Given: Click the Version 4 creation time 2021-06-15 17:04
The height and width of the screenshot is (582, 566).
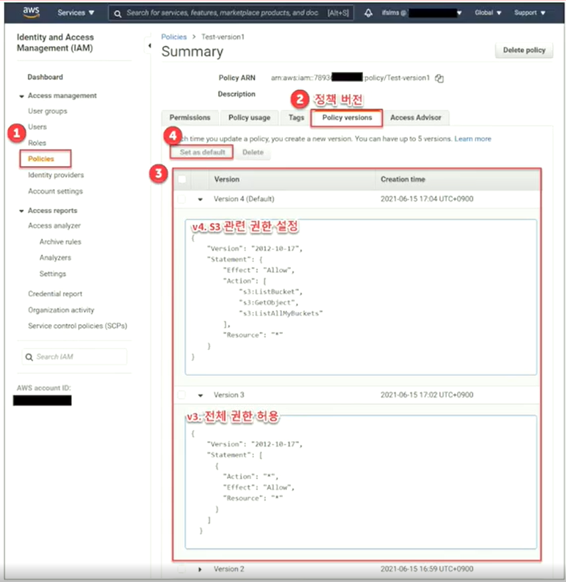Looking at the screenshot, I should pos(427,199).
